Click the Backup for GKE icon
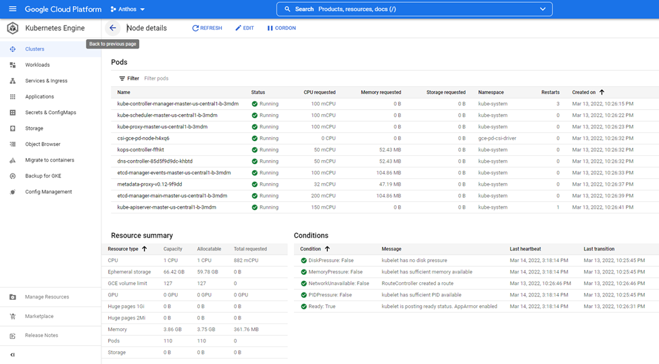Screen dimensions: 659x364 click(12, 176)
